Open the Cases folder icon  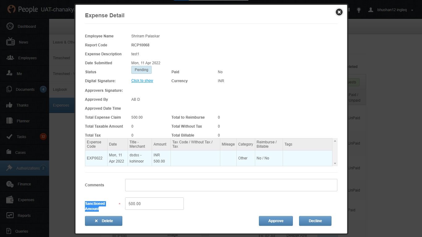9,152
